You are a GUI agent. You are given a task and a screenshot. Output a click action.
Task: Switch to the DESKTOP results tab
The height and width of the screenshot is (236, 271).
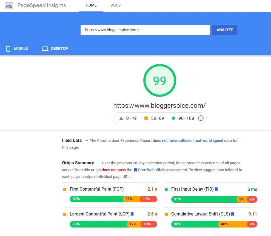tap(55, 49)
